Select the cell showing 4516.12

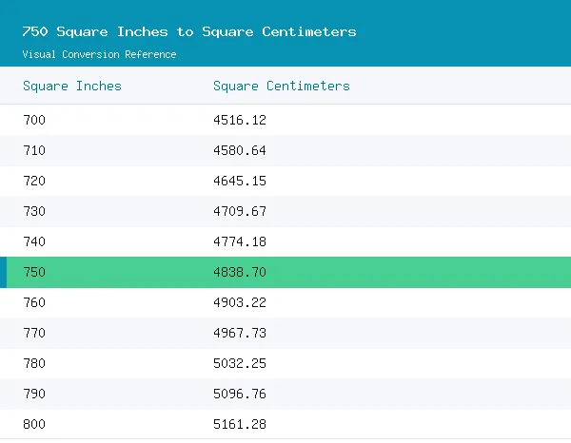click(240, 120)
